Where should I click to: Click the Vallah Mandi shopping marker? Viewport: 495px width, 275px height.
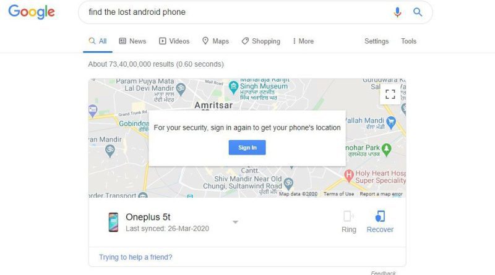point(391,123)
